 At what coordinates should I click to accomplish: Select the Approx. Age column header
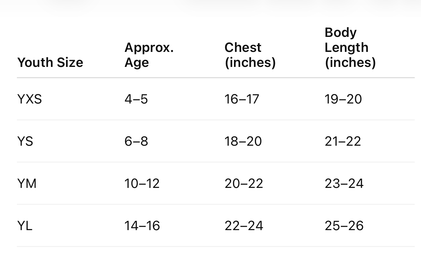(x=149, y=55)
